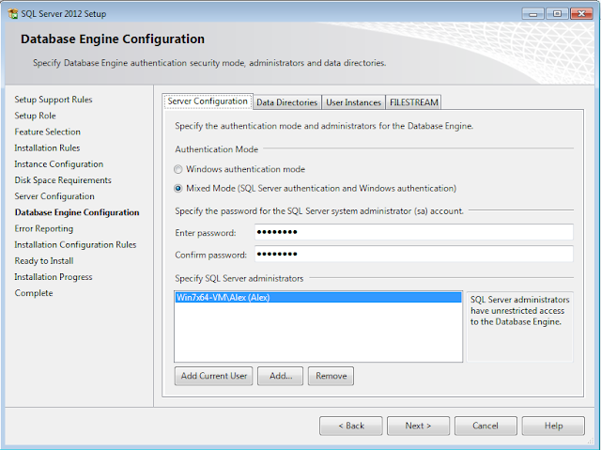The height and width of the screenshot is (450, 601).
Task: Select Windows authentication mode radio button
Action: 177,169
